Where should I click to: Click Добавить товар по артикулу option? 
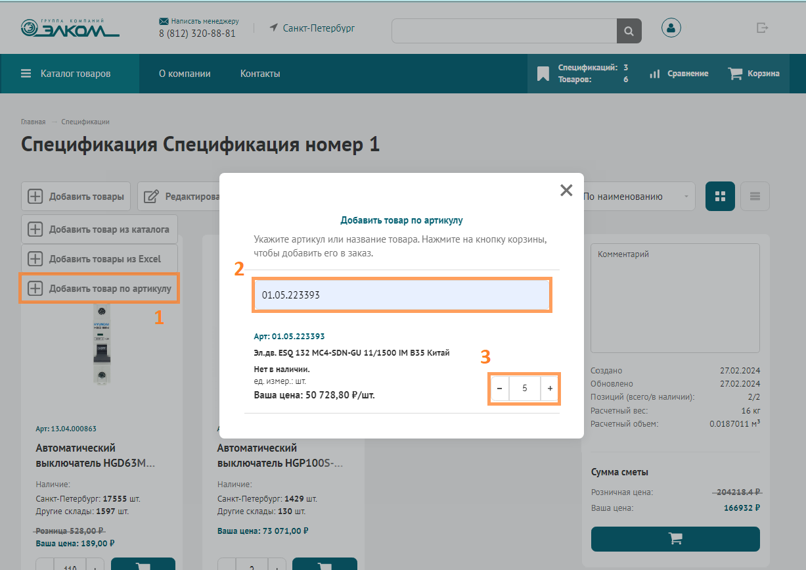[99, 289]
